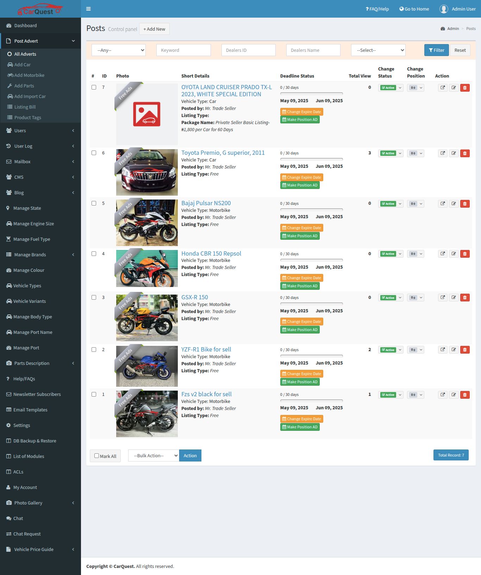Image resolution: width=481 pixels, height=575 pixels.
Task: Delete the Land Cruiser Prado post
Action: click(465, 88)
